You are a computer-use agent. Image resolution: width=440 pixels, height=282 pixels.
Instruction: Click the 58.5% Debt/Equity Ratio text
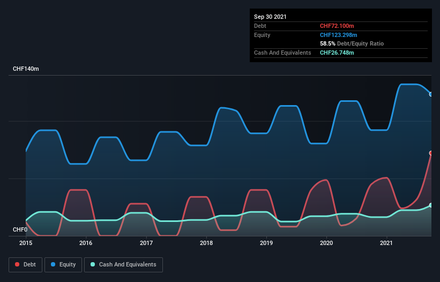352,43
